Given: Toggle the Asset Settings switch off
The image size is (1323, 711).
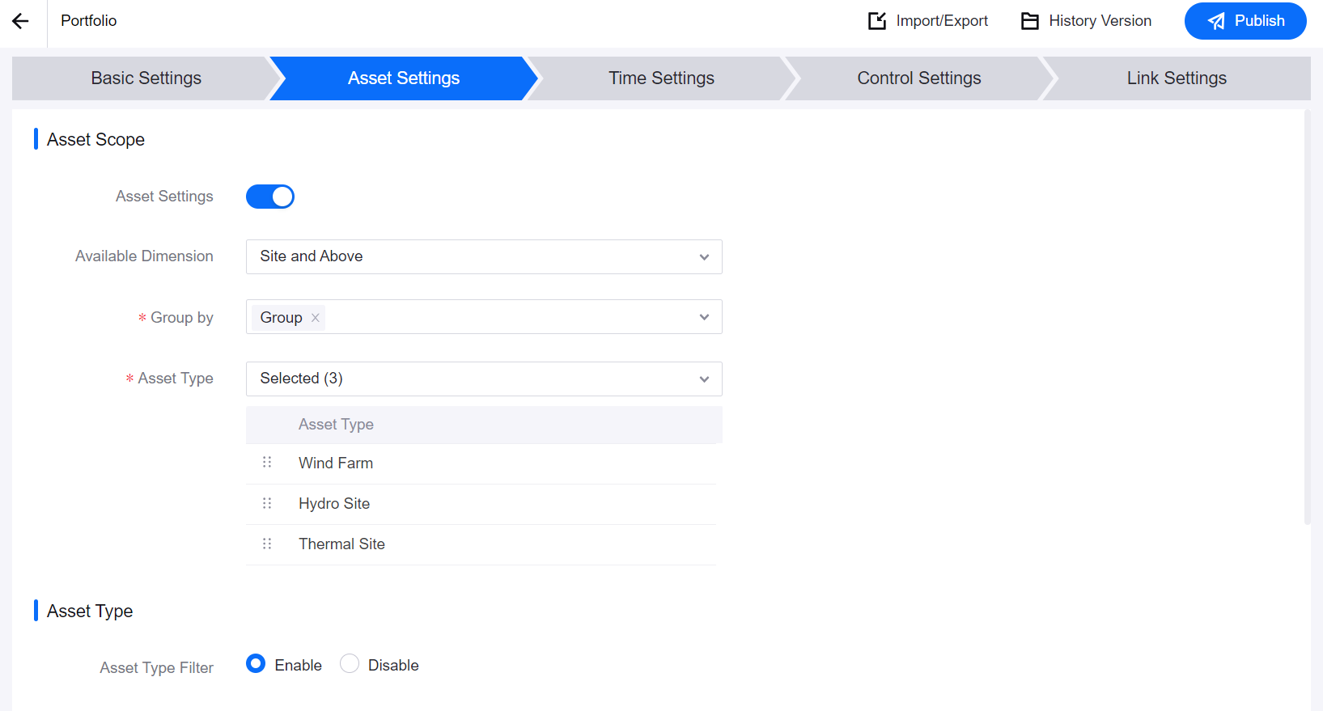Looking at the screenshot, I should tap(270, 197).
